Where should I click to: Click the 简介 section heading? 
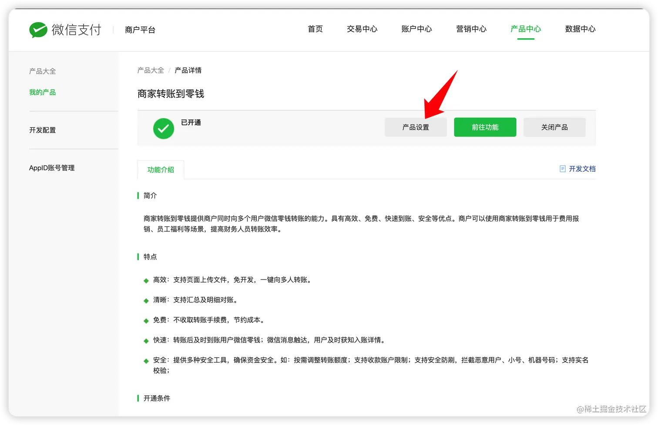(x=150, y=196)
